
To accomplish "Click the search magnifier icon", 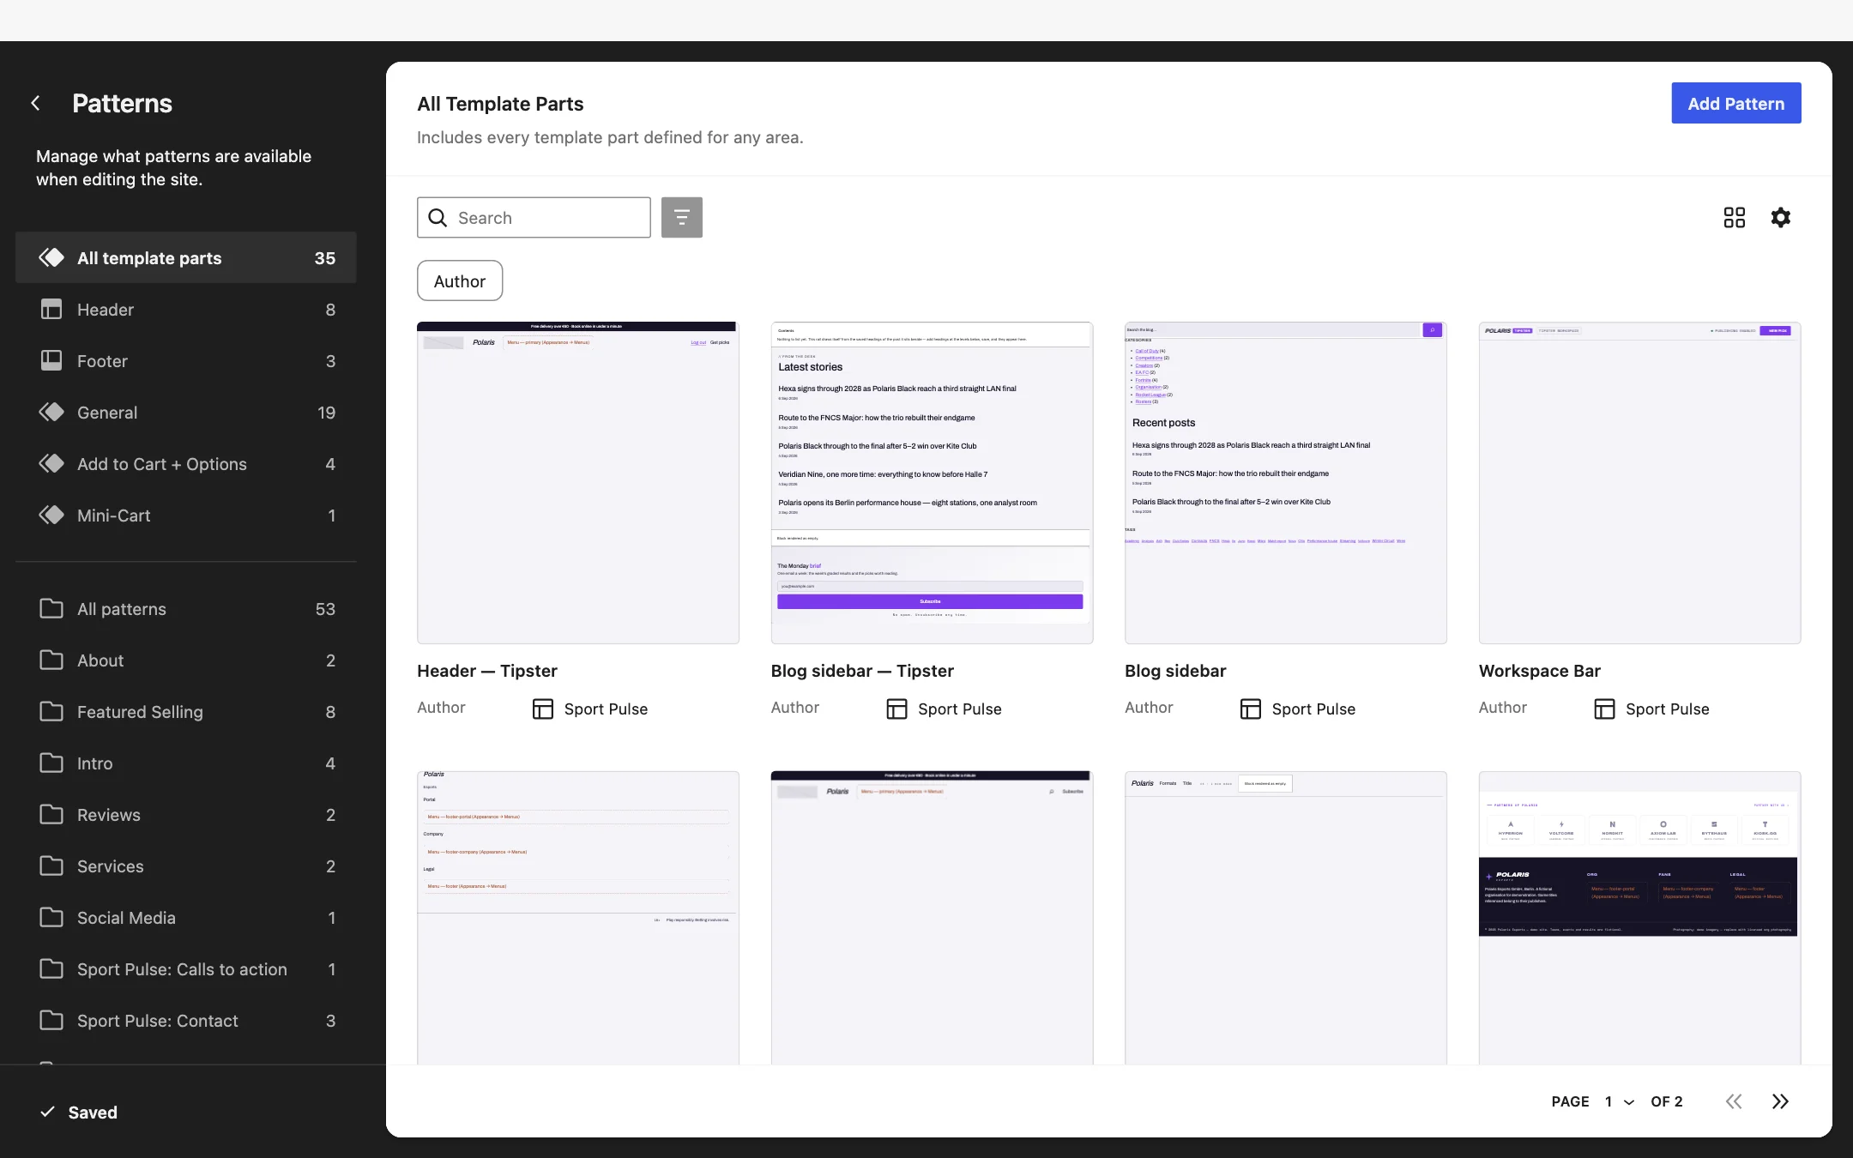I will (x=438, y=218).
